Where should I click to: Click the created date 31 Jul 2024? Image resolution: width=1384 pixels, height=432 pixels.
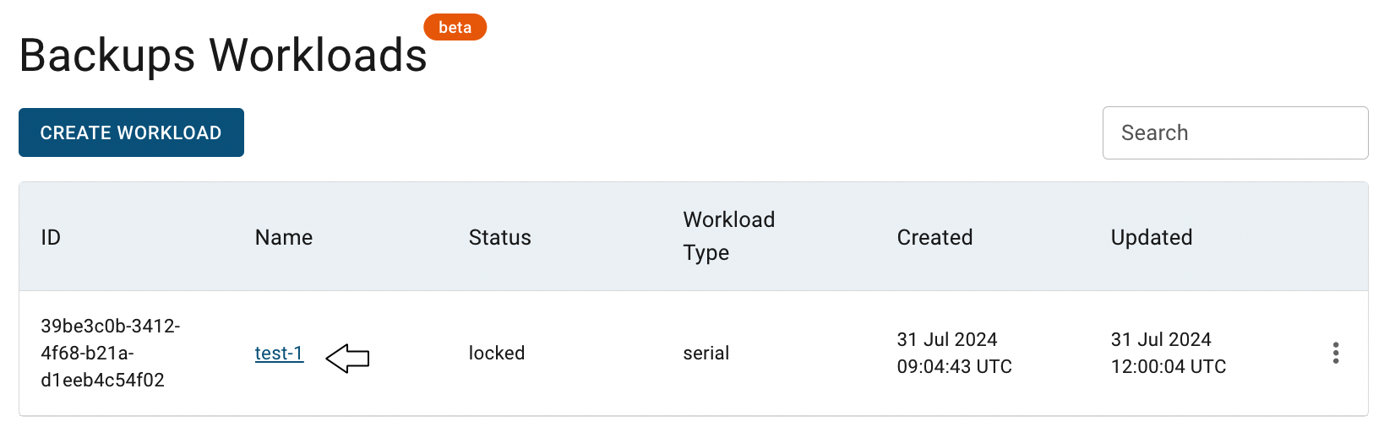click(x=947, y=339)
